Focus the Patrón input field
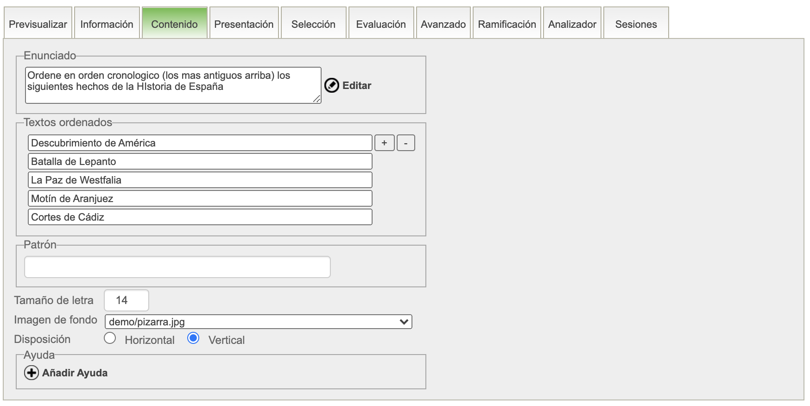This screenshot has height=406, width=810. [177, 267]
